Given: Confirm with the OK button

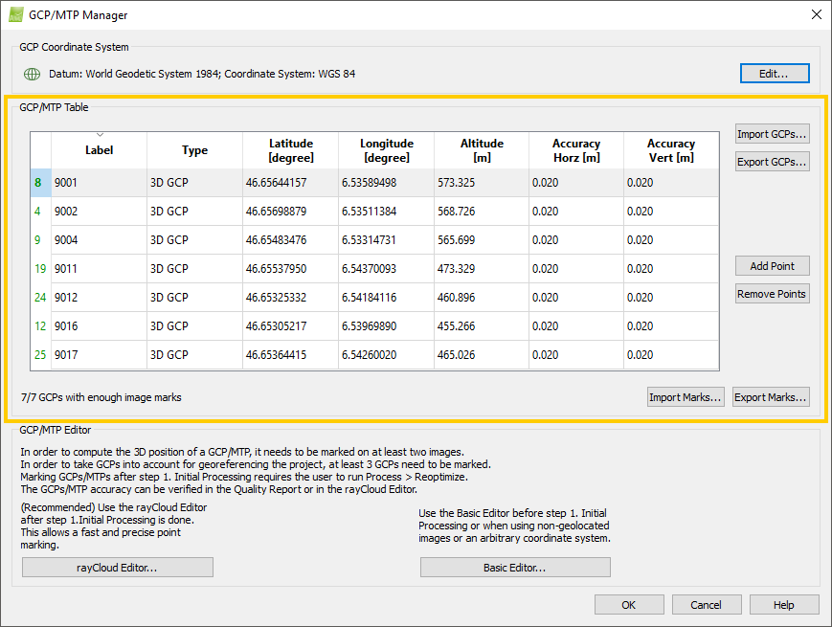Looking at the screenshot, I should tap(628, 604).
